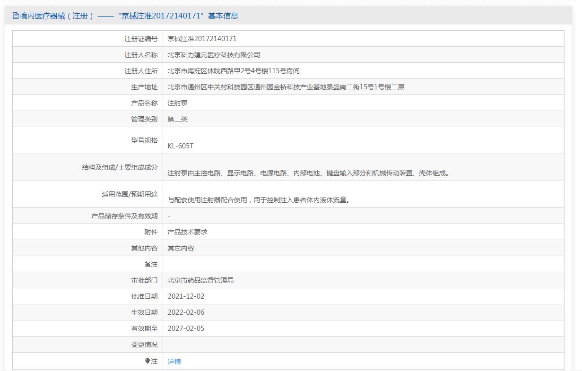The height and width of the screenshot is (371, 582).
Task: Click company name 北京科力建元医疗科技有限公司
Action: [214, 55]
